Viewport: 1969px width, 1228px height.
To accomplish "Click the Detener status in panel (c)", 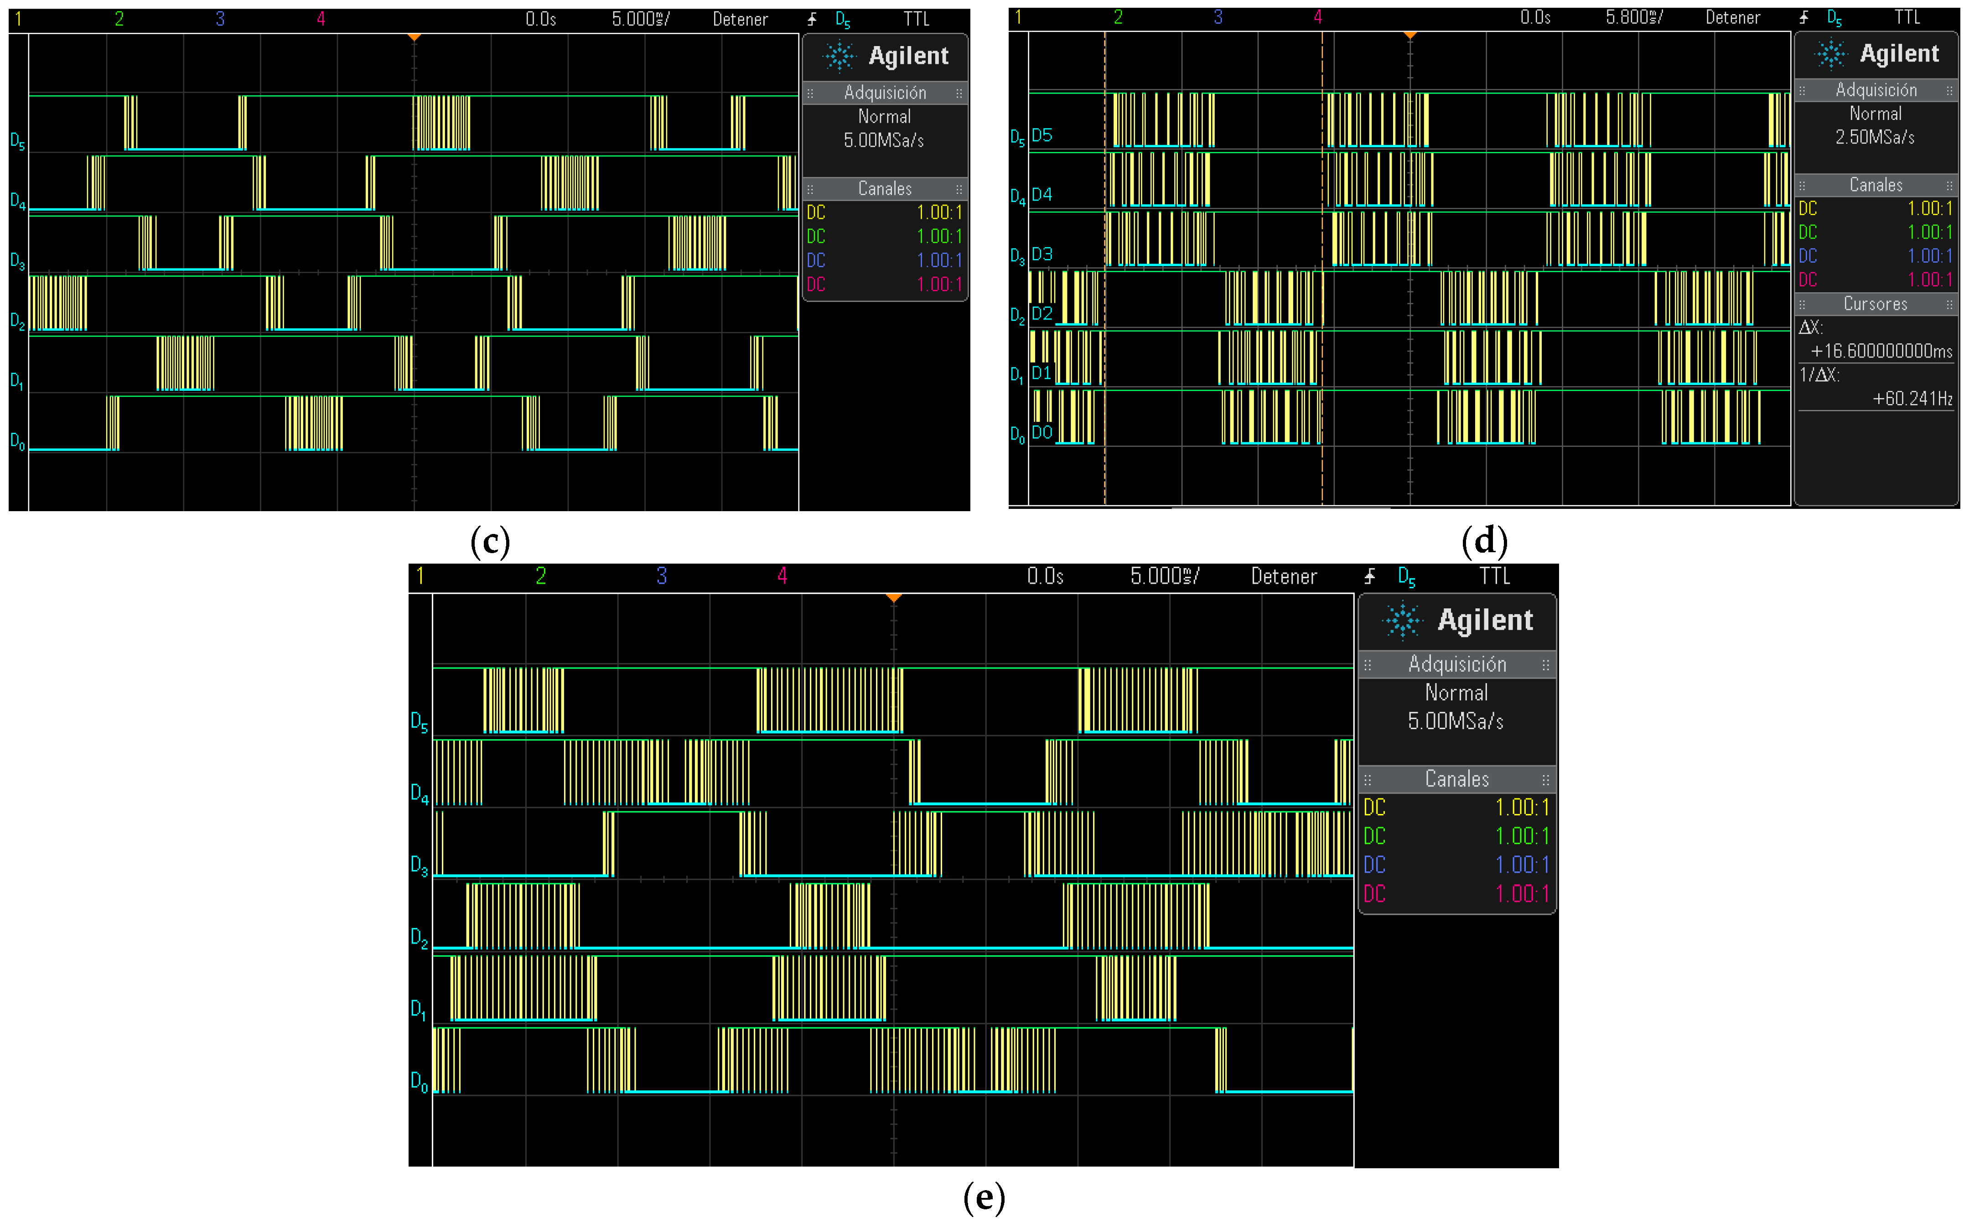I will pos(740,20).
